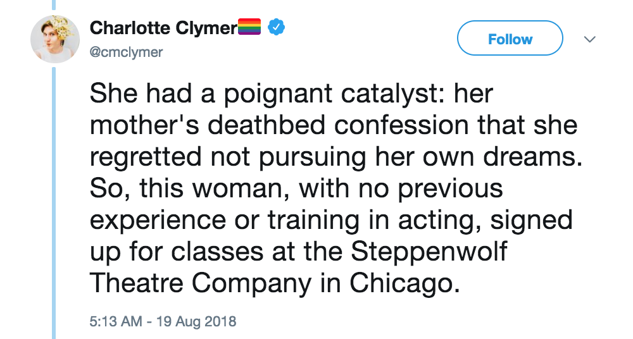
Task: Click the time 5:13 AM in the timestamp
Action: point(116,321)
